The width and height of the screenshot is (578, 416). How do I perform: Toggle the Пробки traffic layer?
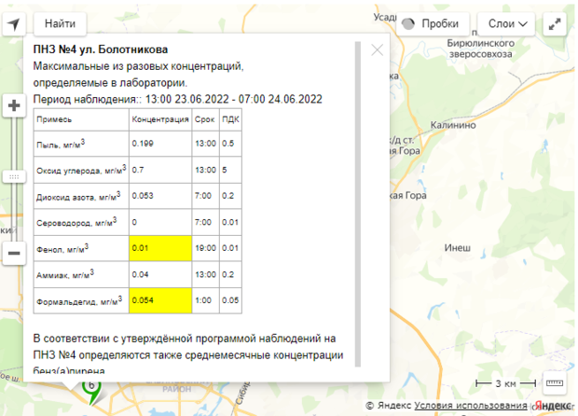[432, 23]
